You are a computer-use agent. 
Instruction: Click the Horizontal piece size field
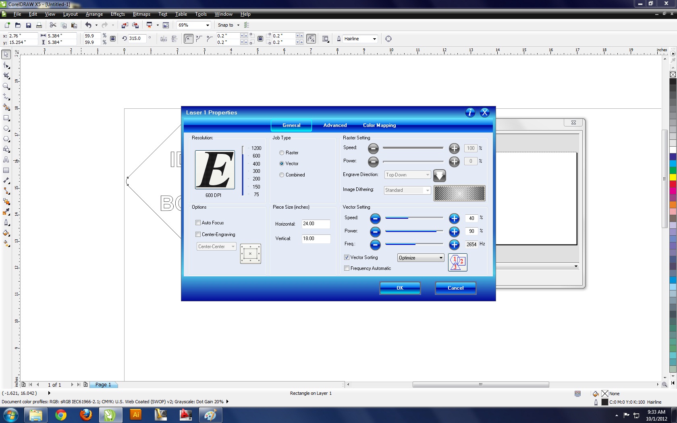tap(316, 224)
